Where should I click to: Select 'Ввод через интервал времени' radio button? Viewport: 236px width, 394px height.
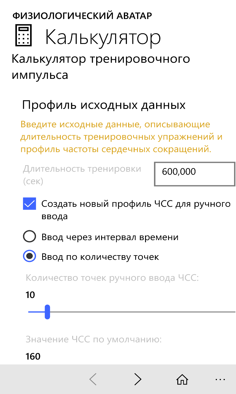tap(29, 237)
